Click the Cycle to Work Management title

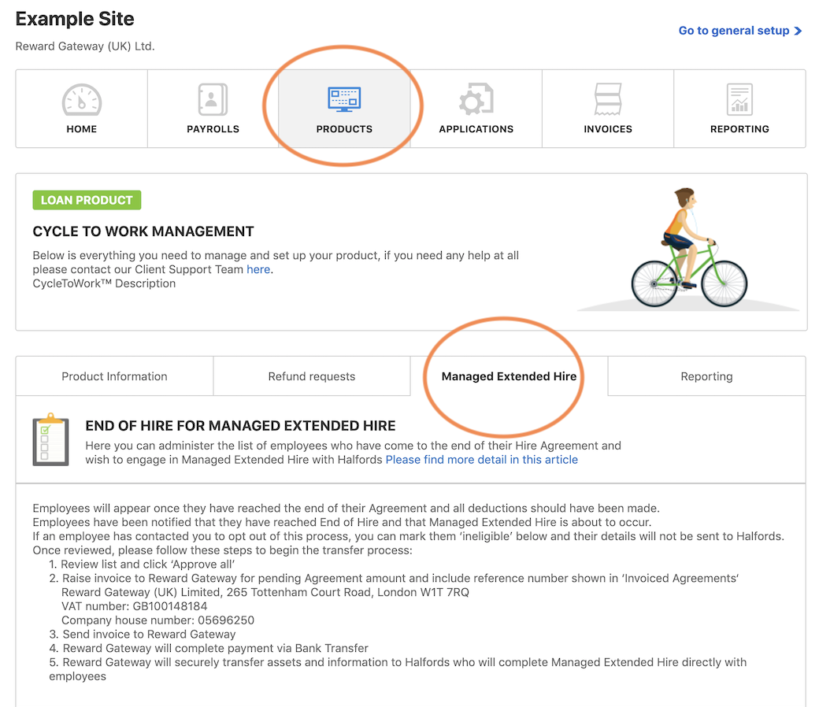coord(143,231)
